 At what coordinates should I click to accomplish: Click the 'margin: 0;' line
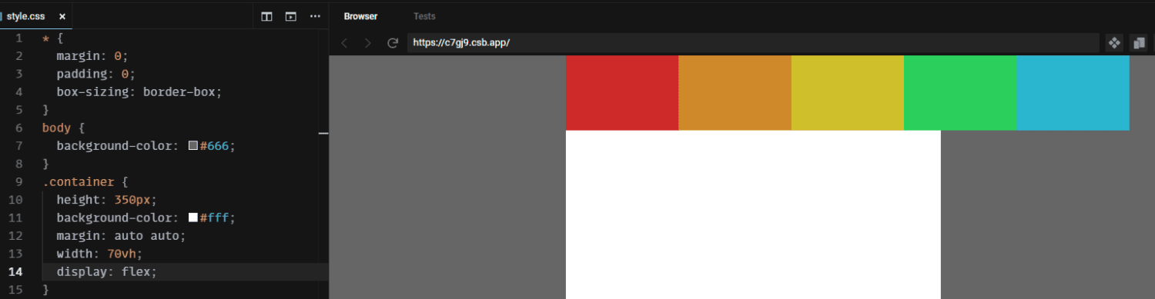(x=92, y=56)
